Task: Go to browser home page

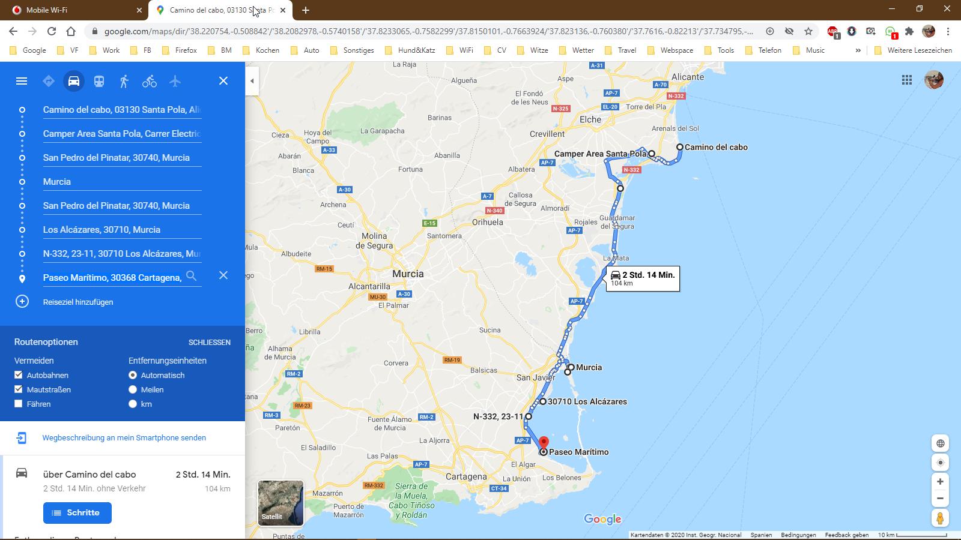Action: 71,31
